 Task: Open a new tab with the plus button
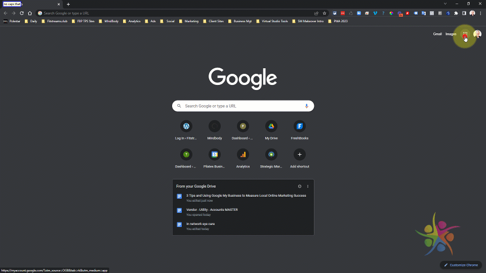68,5
